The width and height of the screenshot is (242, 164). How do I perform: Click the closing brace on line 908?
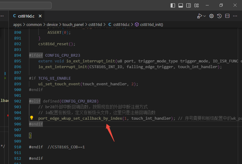point(30,136)
